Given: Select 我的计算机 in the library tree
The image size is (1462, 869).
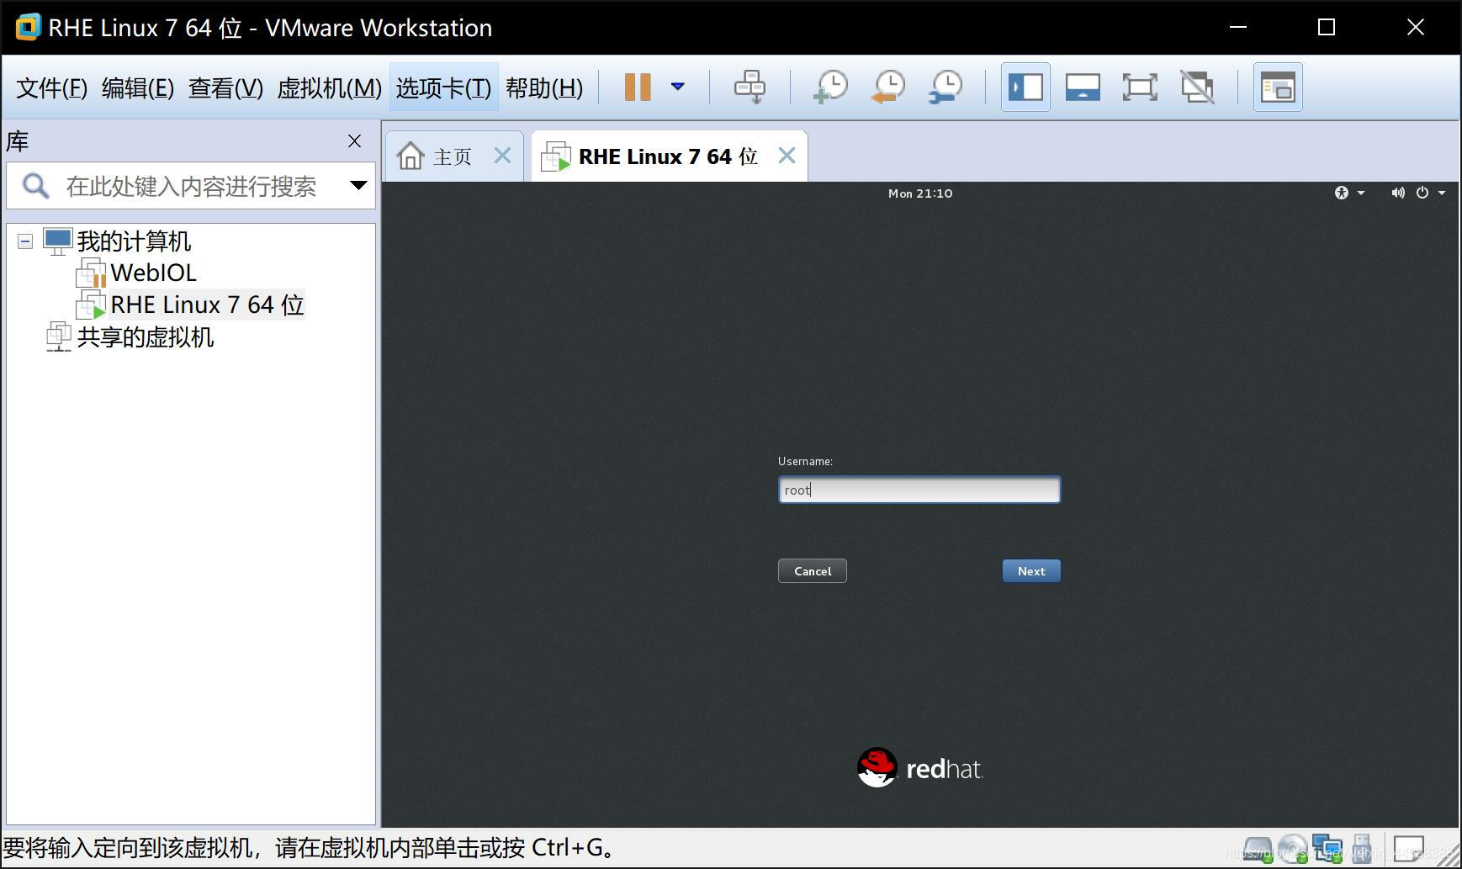Looking at the screenshot, I should tap(134, 241).
